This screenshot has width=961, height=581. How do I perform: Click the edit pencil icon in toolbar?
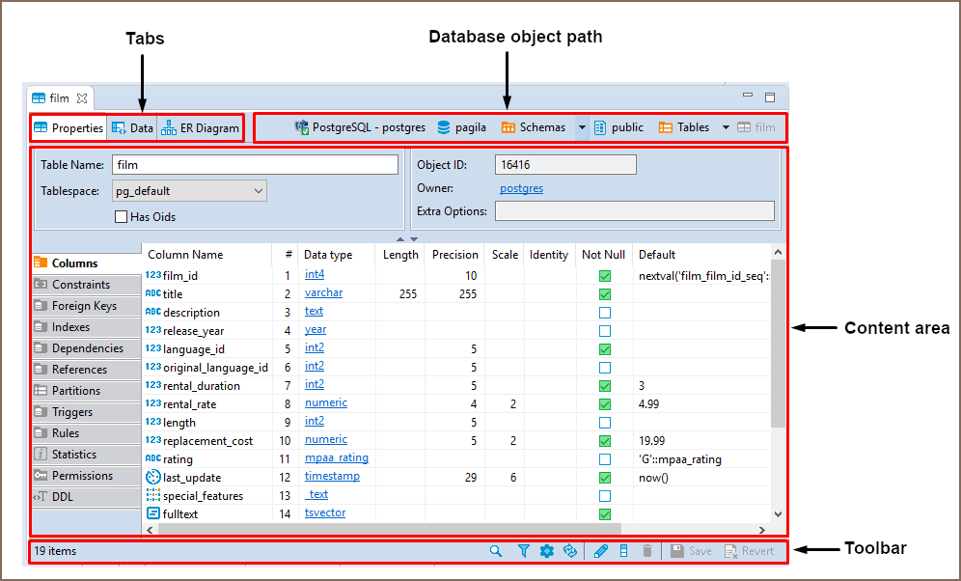pyautogui.click(x=600, y=551)
